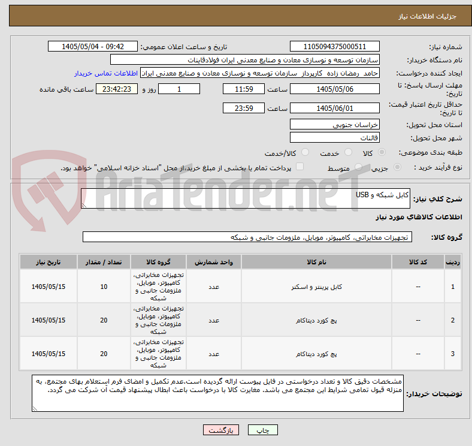This screenshot has height=446, width=472.
Task: Click the تعداد / مقدار column header
Action: click(x=104, y=262)
